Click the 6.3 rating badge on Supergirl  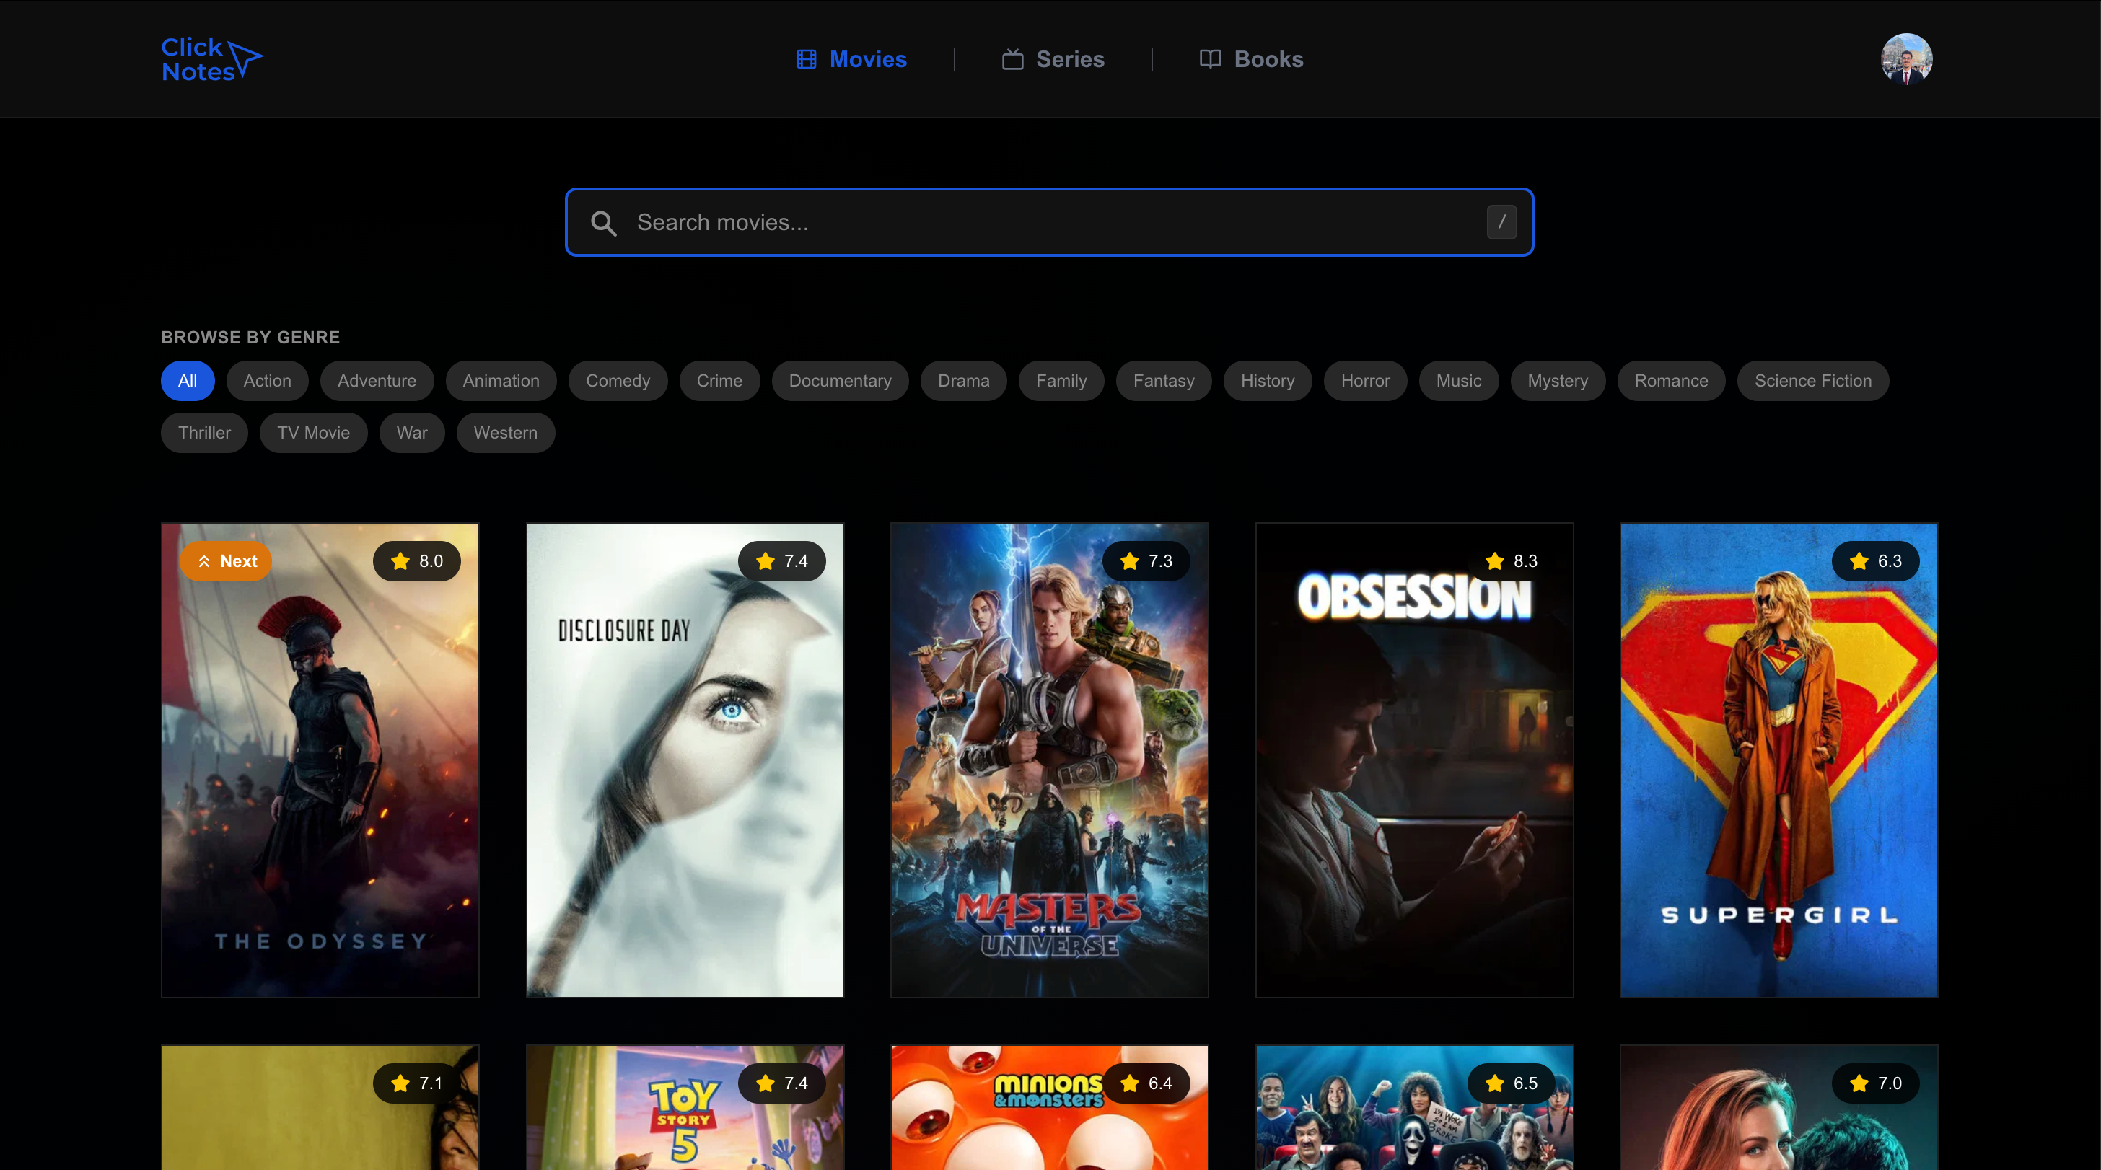point(1876,561)
